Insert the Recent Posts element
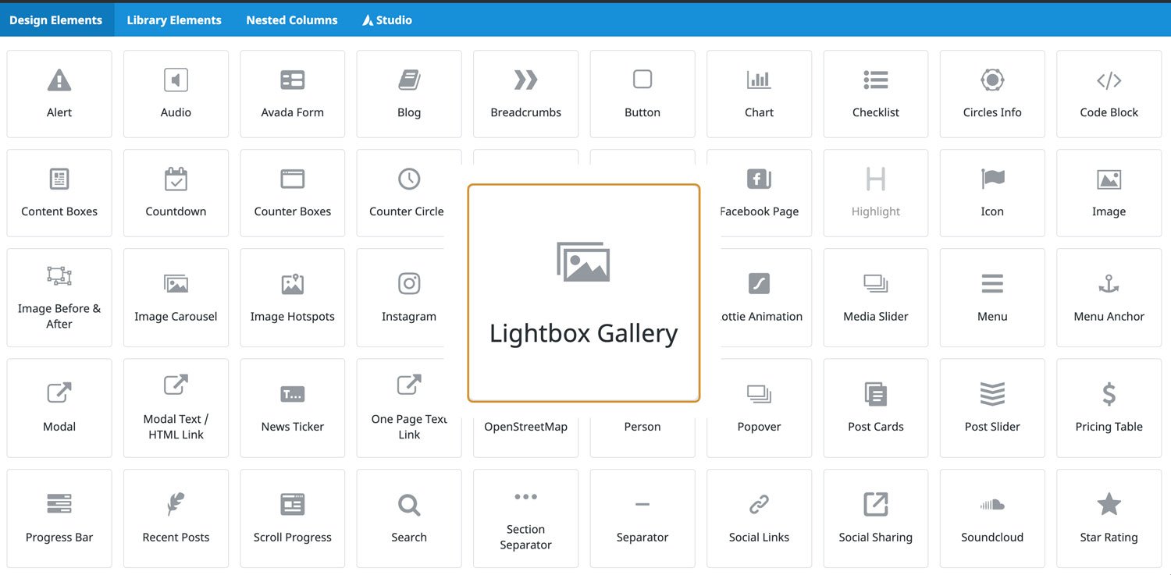 point(176,518)
